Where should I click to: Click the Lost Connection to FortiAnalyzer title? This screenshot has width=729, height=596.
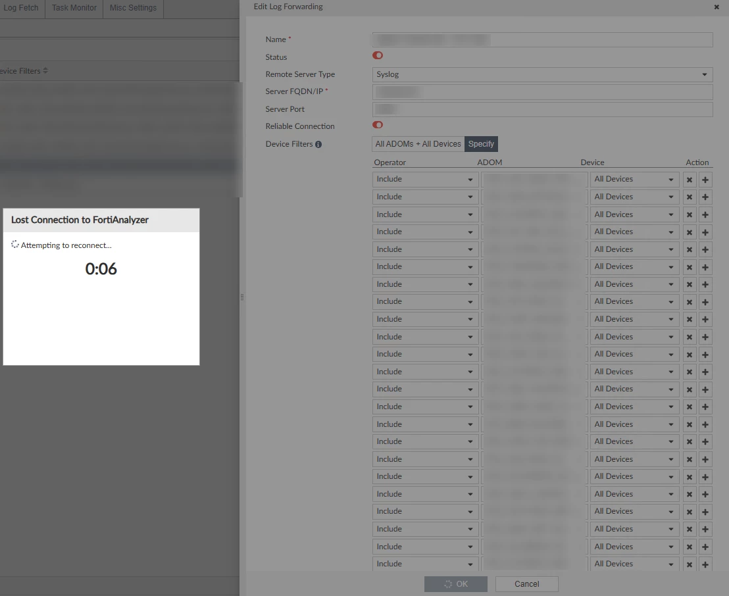click(80, 220)
